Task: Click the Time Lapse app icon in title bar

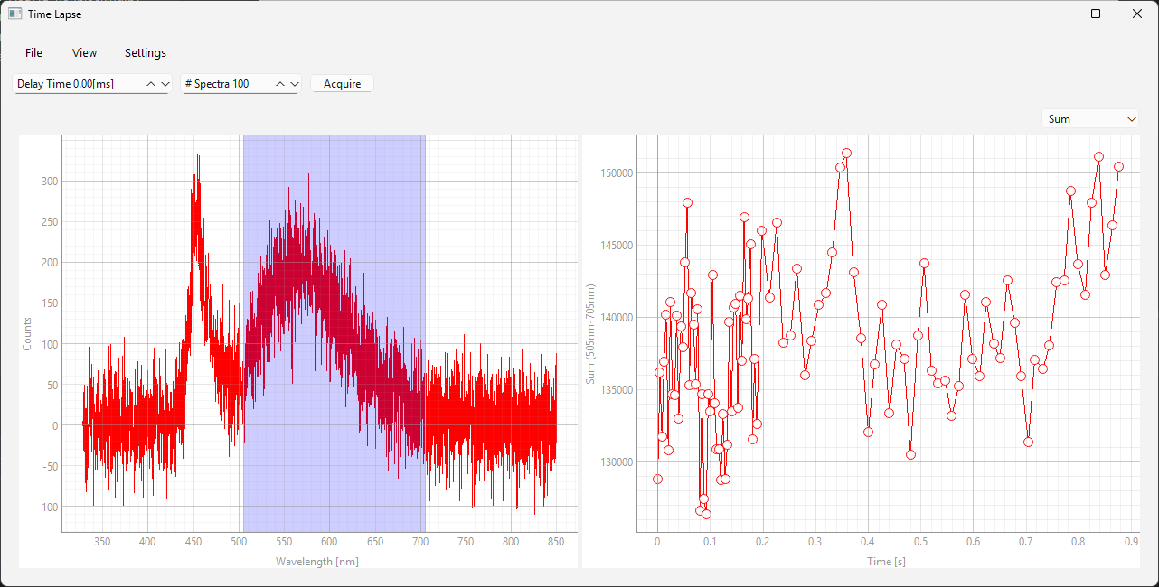Action: click(14, 14)
